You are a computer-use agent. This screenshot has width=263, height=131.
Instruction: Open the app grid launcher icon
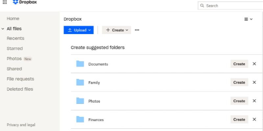[5, 2]
